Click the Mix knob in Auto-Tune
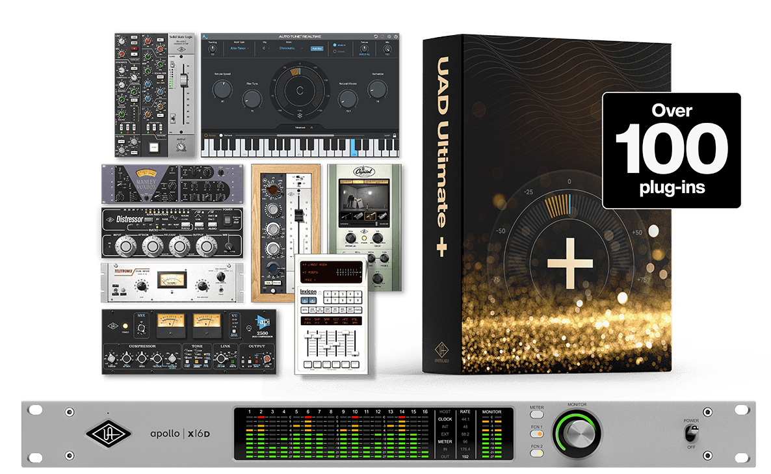The height and width of the screenshot is (474, 771). [387, 49]
